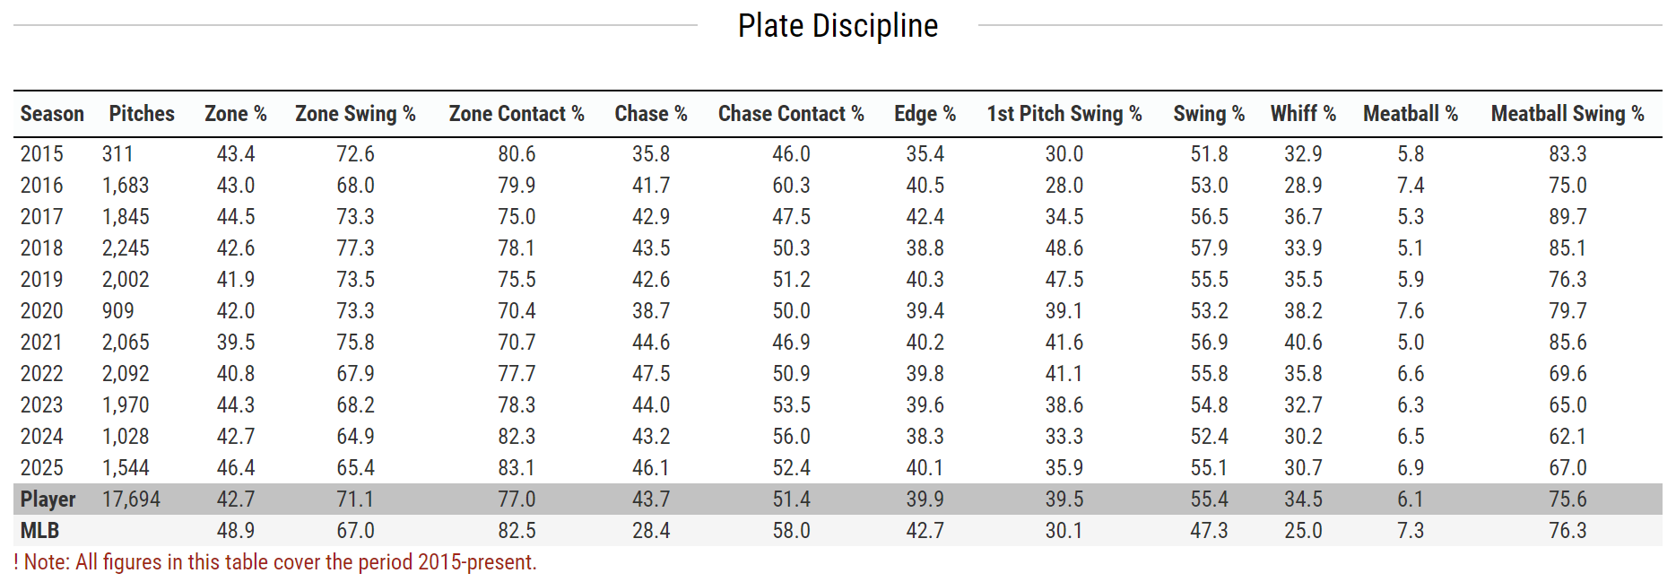Image resolution: width=1676 pixels, height=582 pixels.
Task: Click the Season column header
Action: tap(52, 114)
